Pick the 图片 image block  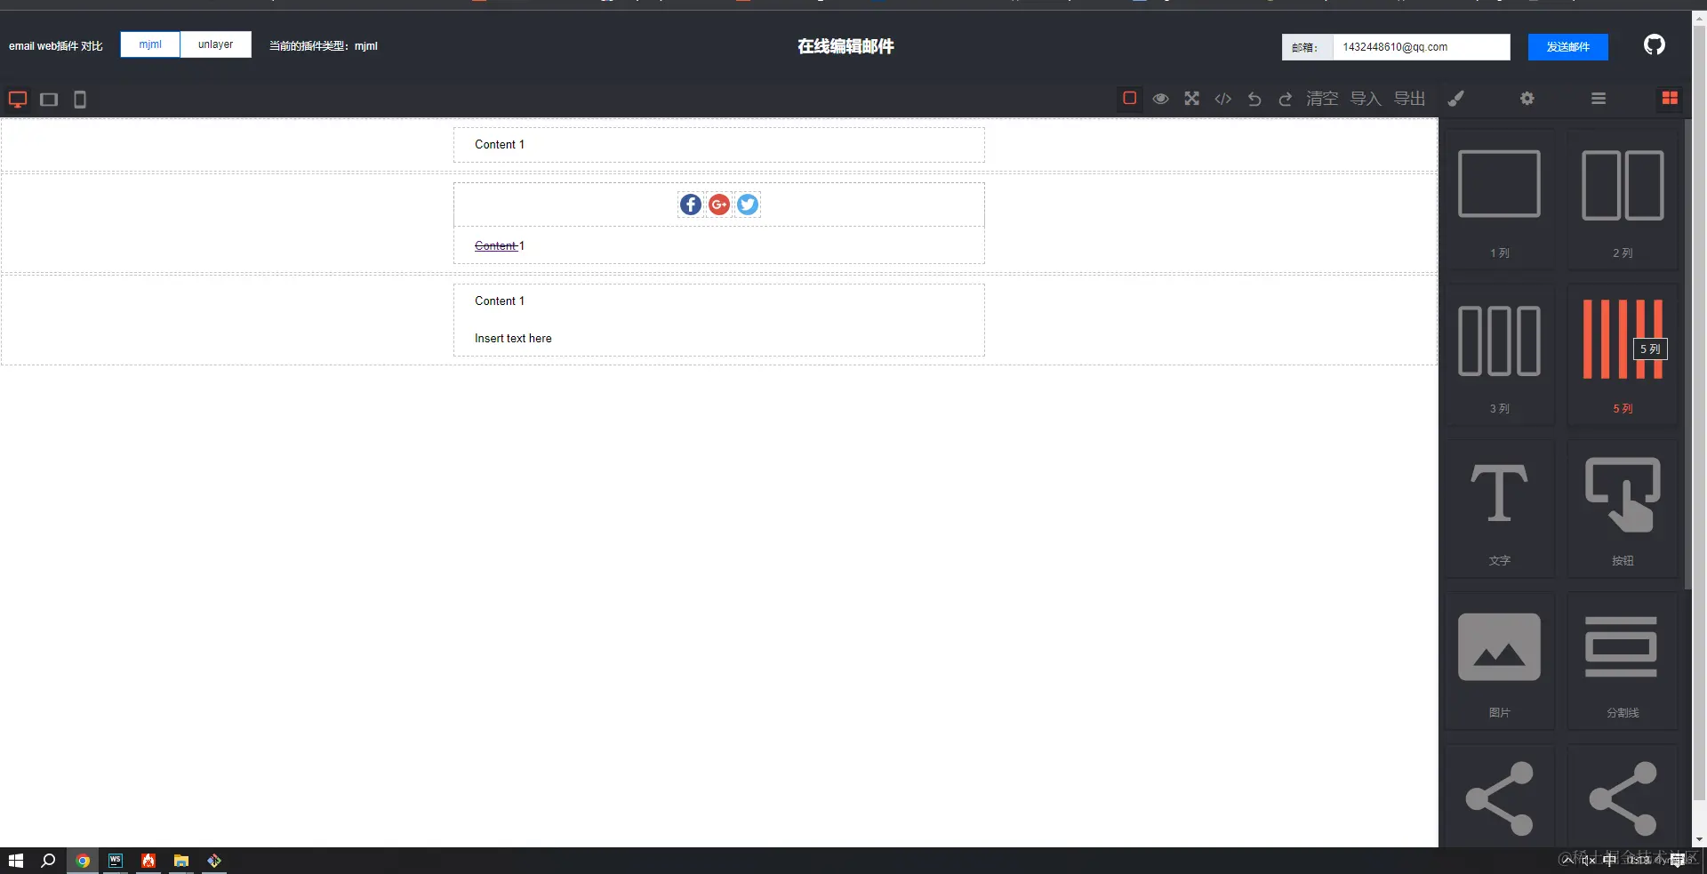(1500, 662)
